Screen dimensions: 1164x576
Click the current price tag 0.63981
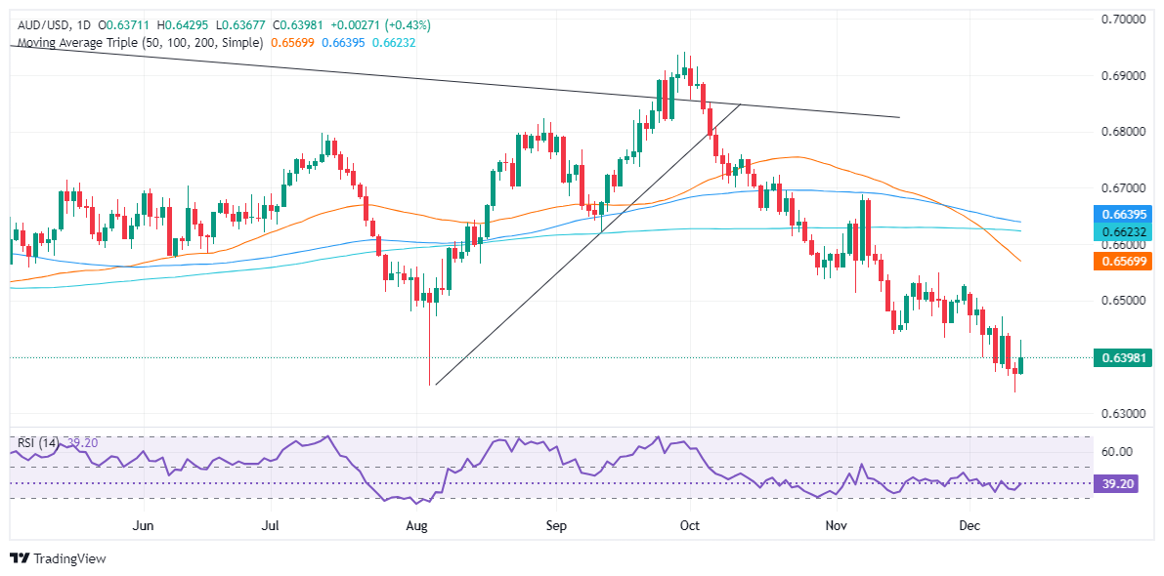[1126, 358]
